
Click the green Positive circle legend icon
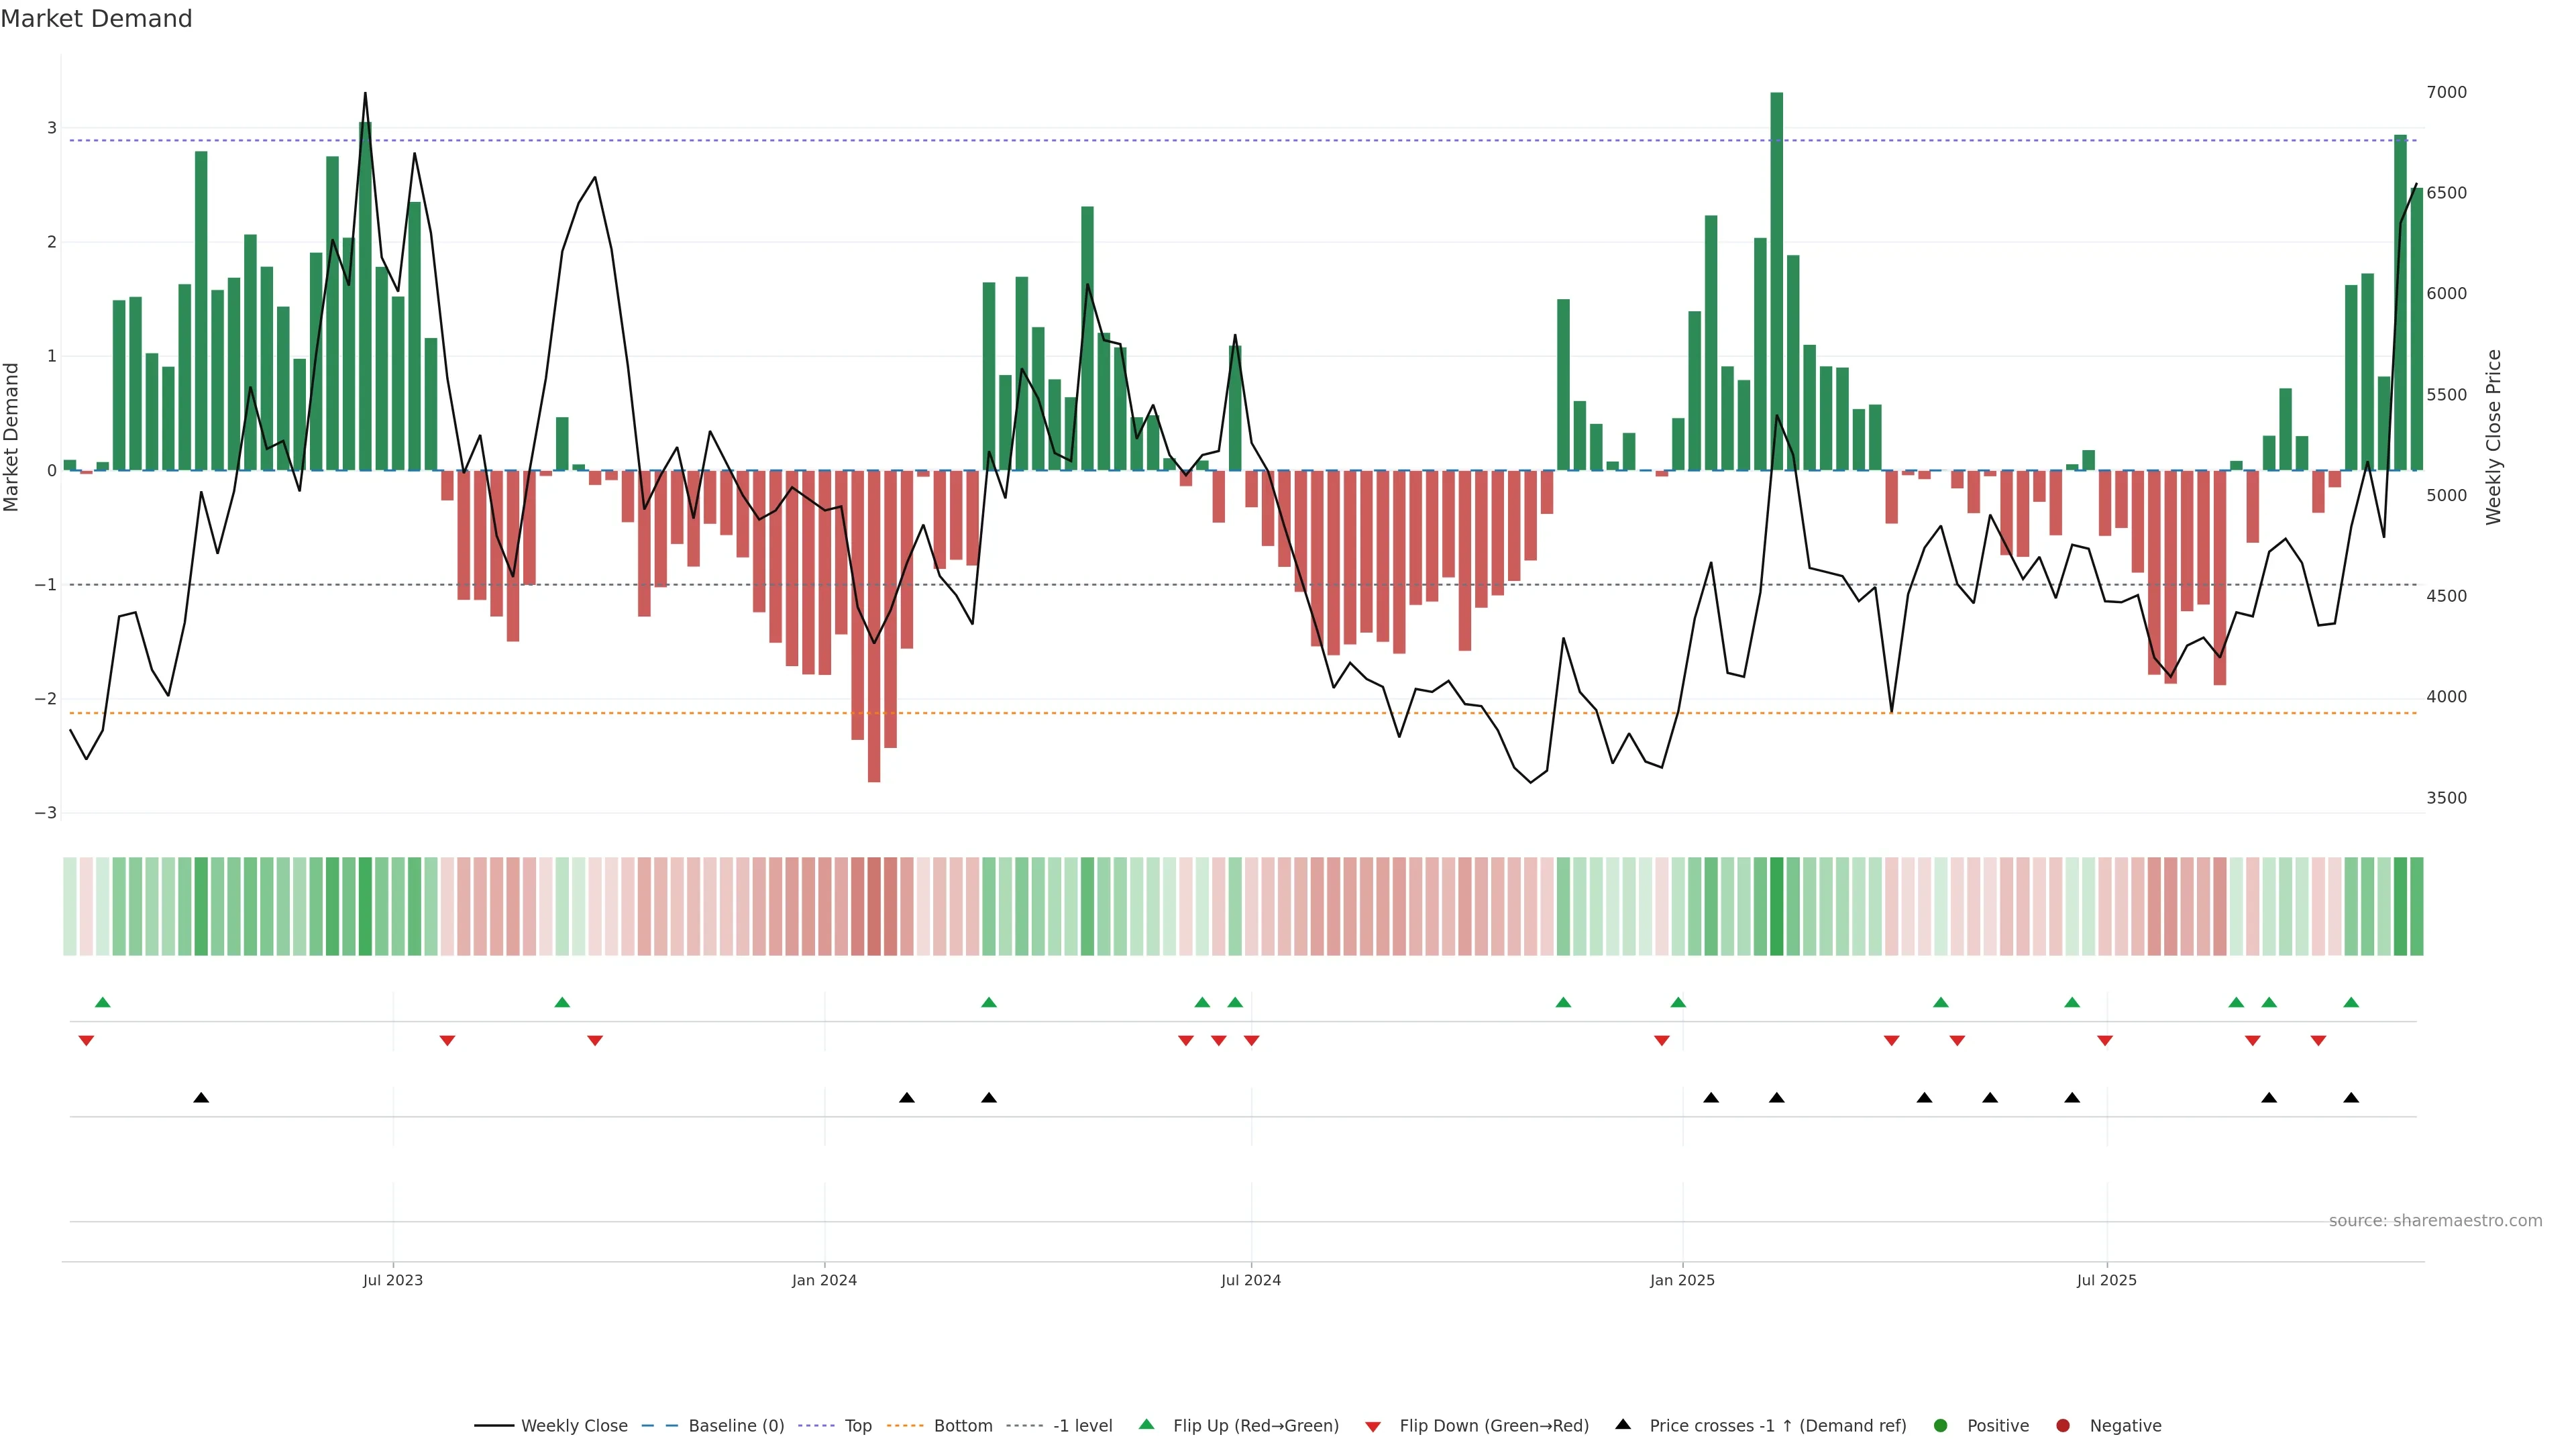point(1941,1425)
